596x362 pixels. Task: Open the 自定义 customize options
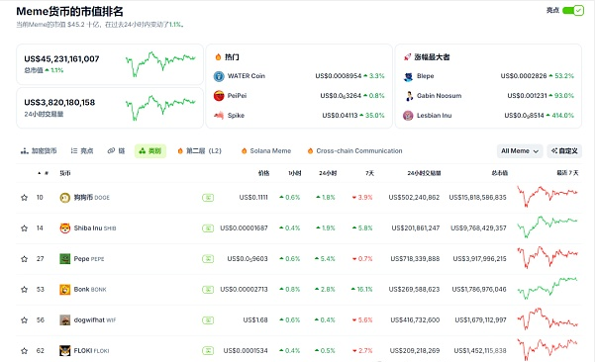coord(564,151)
